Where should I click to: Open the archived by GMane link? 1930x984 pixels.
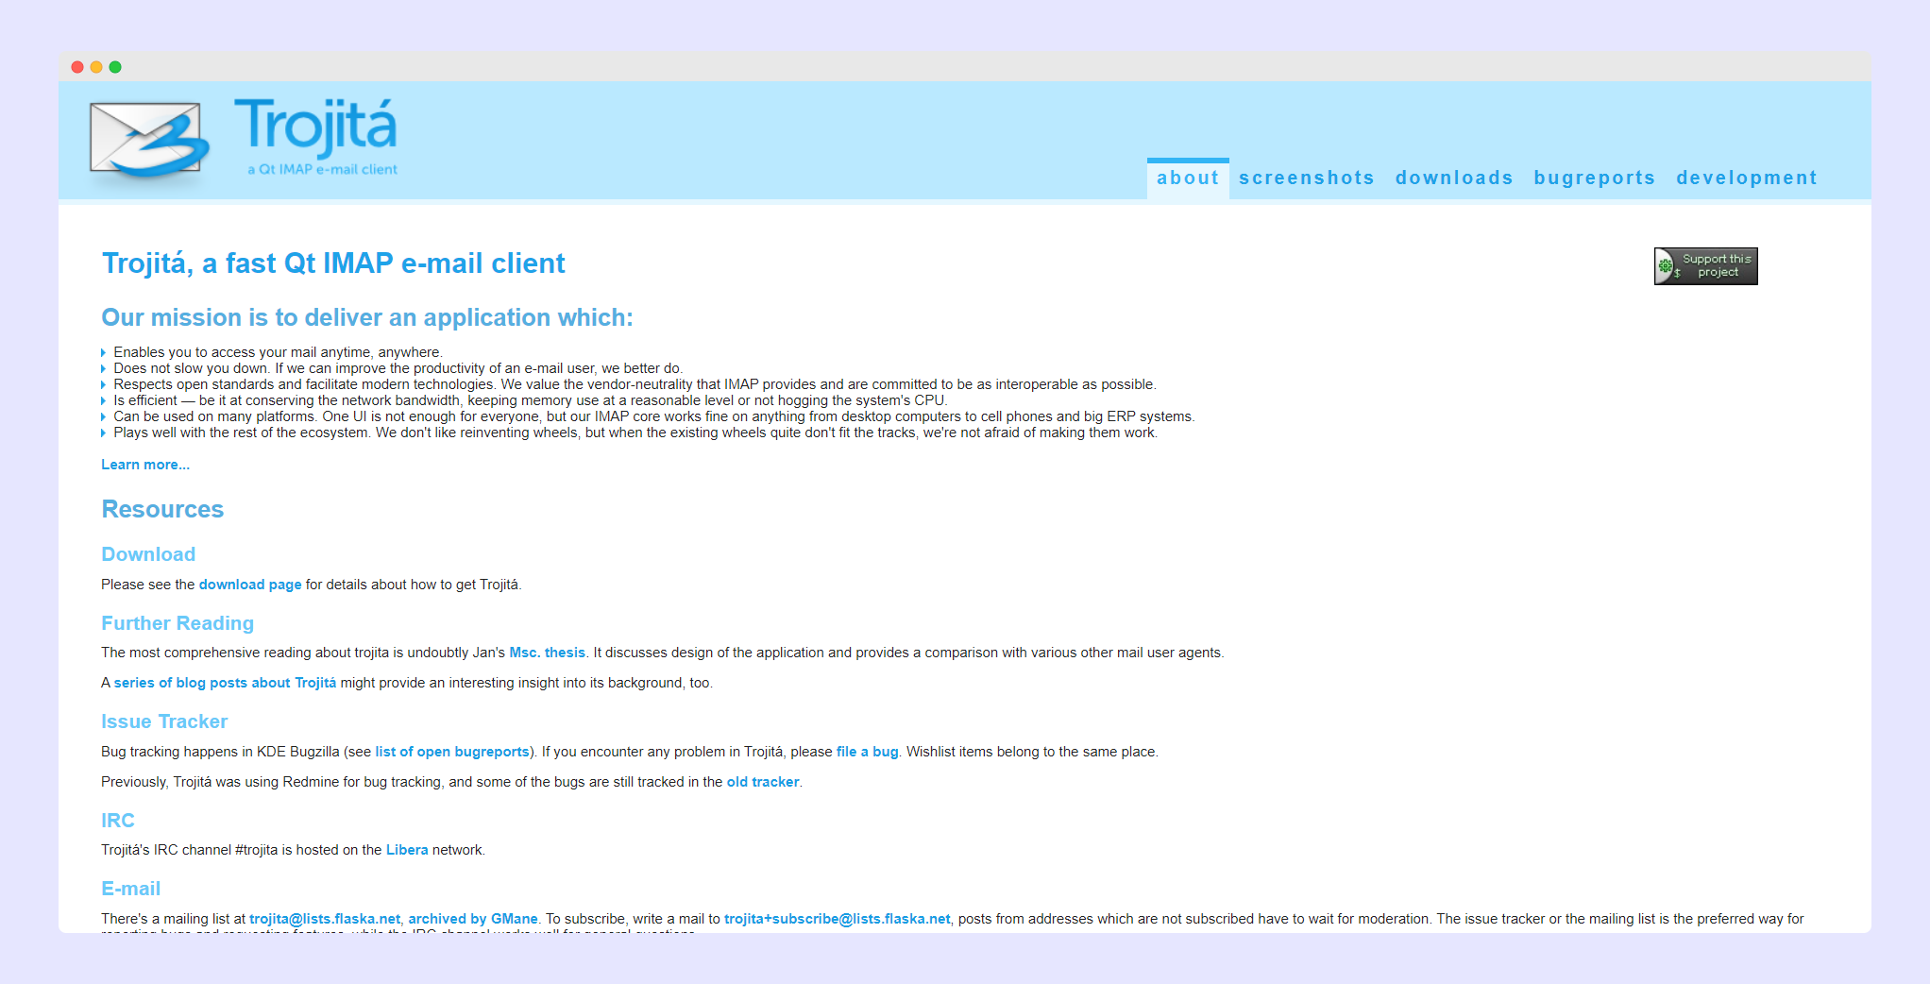473,918
